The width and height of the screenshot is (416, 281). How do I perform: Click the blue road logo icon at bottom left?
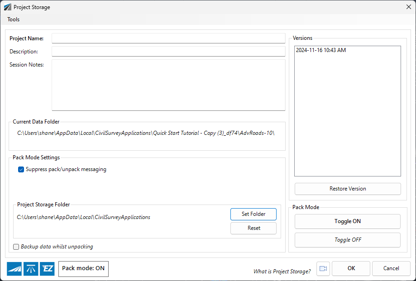pos(14,269)
